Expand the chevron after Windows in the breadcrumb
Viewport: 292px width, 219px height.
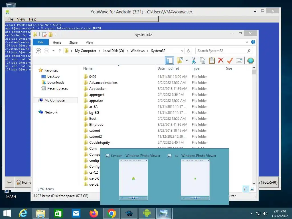click(148, 51)
